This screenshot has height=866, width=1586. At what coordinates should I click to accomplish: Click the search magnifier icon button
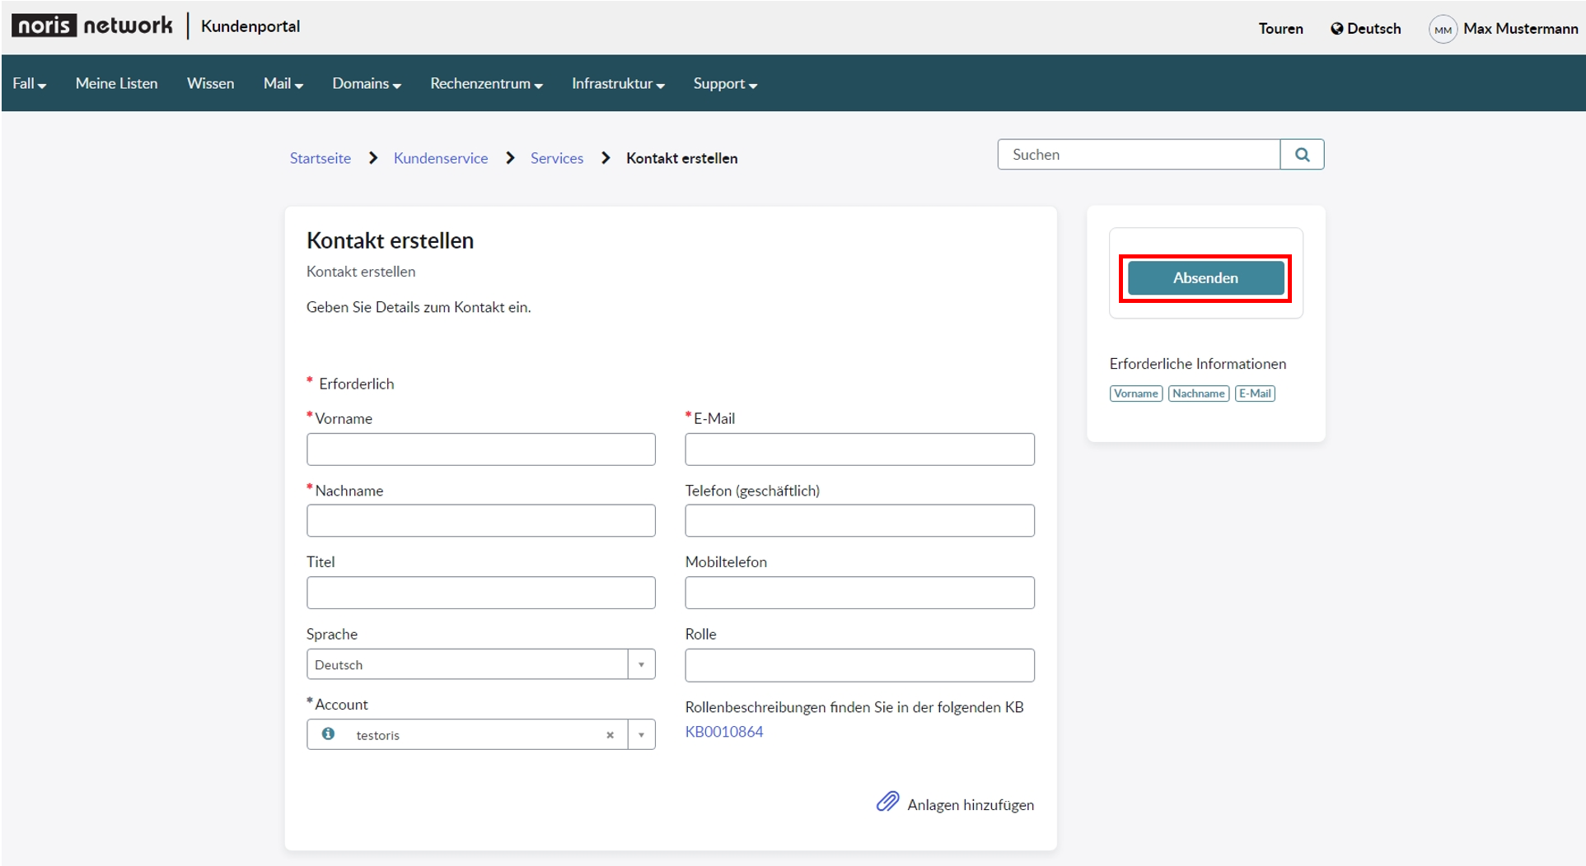1302,155
